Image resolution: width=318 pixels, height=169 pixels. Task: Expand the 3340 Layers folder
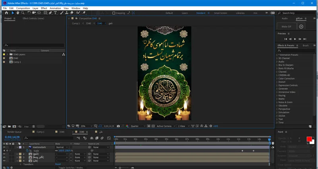[x=8, y=54]
